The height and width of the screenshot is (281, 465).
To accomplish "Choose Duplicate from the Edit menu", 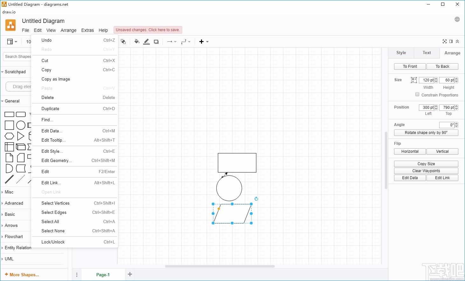I will pyautogui.click(x=75, y=109).
